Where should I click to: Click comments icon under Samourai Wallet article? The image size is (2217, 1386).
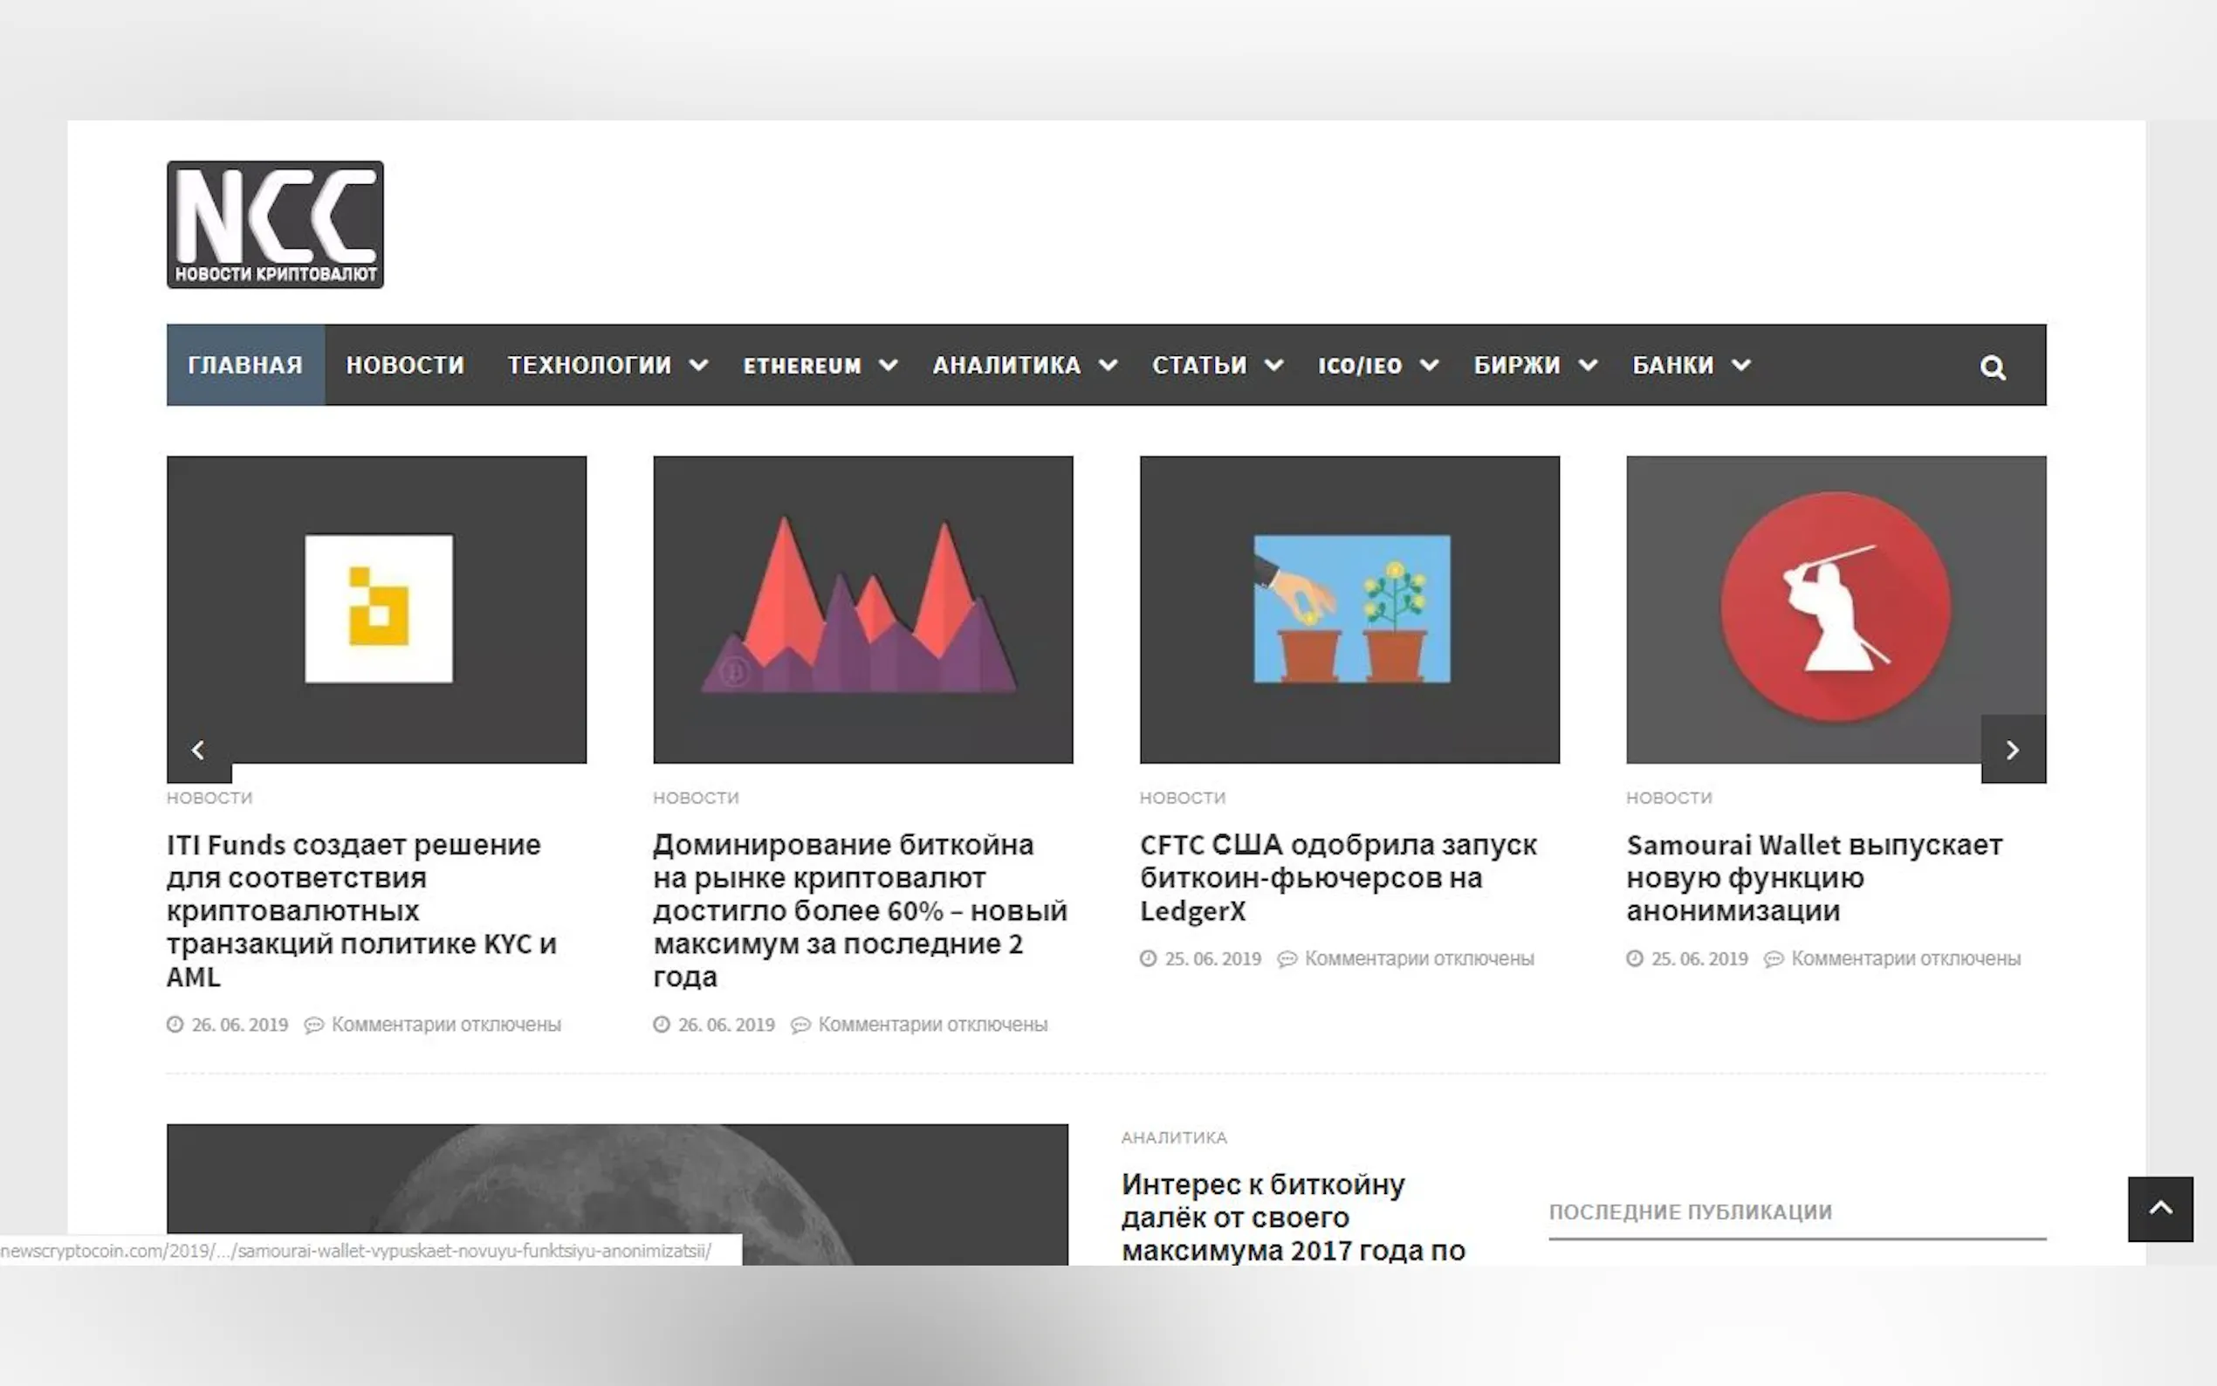coord(1774,959)
